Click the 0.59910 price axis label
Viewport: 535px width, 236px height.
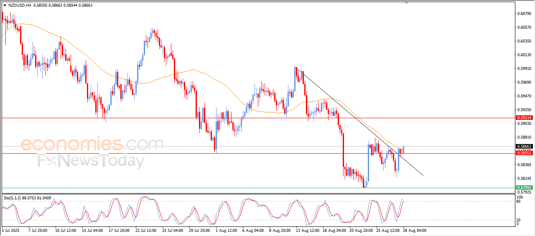pyautogui.click(x=525, y=69)
